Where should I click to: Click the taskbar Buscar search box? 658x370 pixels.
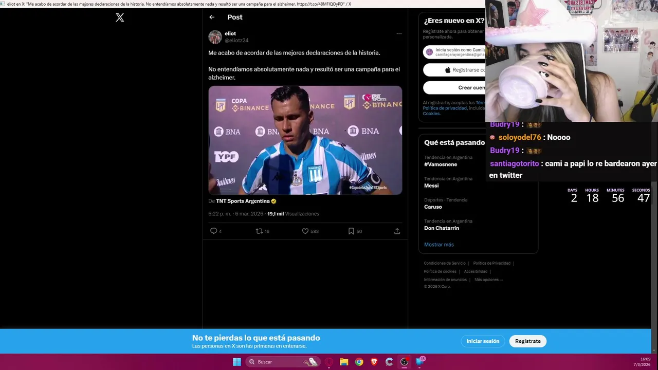283,362
